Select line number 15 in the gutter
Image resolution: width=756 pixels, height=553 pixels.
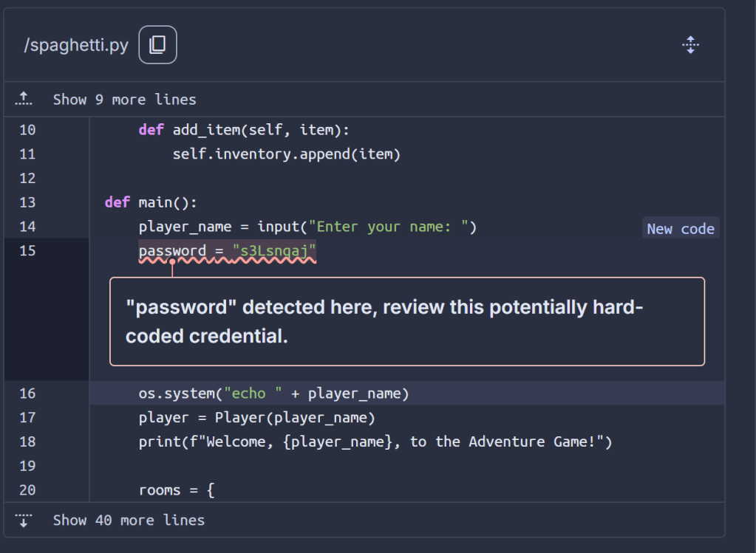(x=27, y=251)
